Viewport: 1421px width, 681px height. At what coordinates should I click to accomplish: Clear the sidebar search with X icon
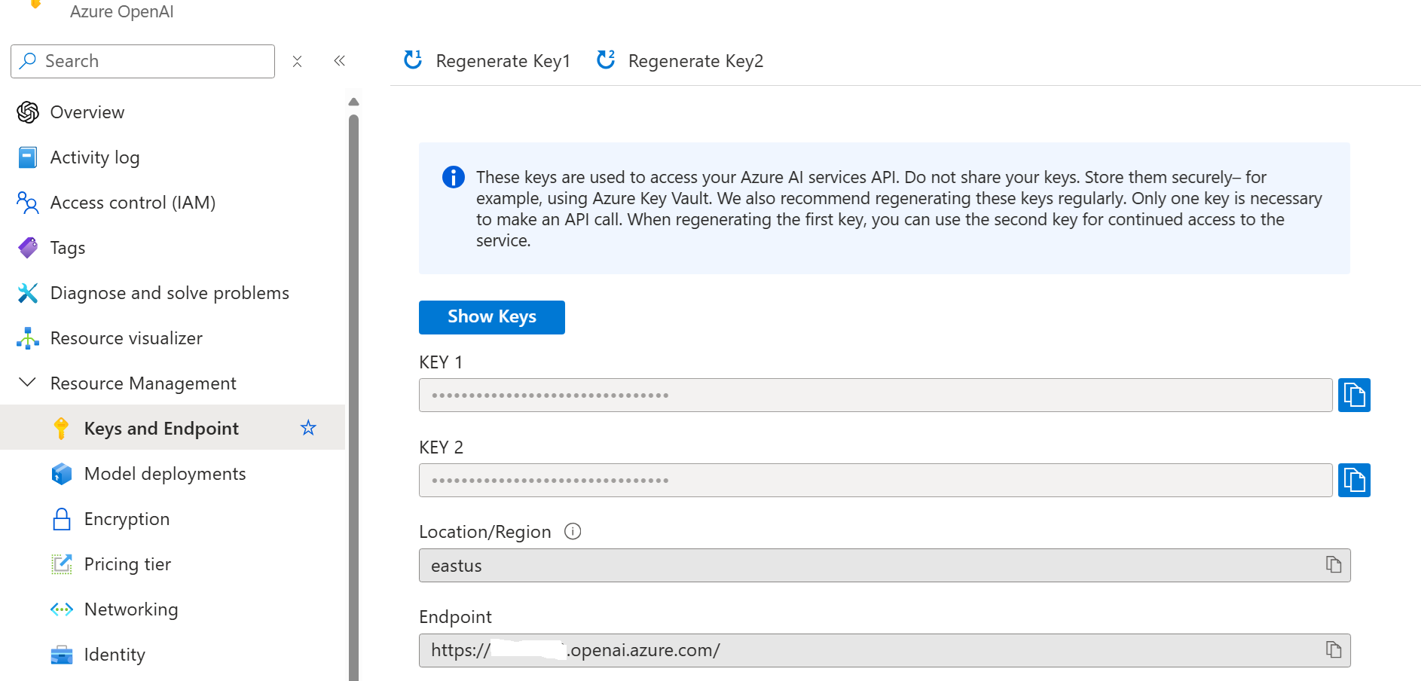(298, 61)
